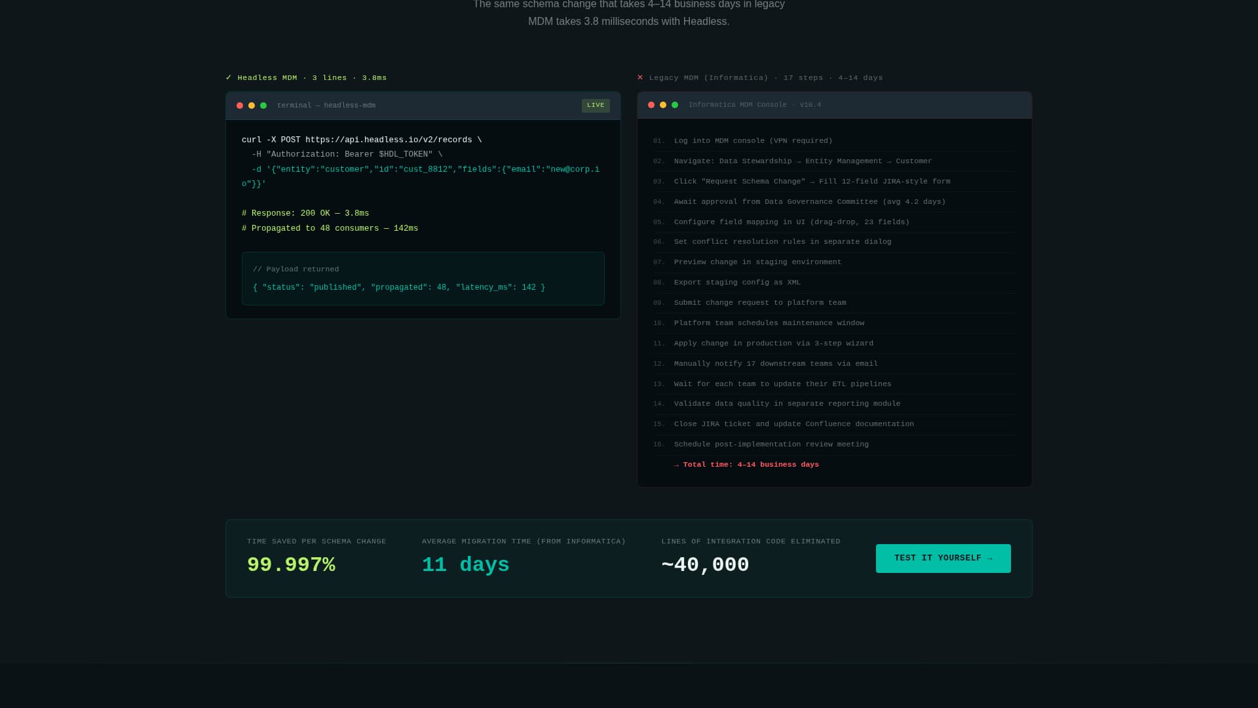Image resolution: width=1258 pixels, height=708 pixels.
Task: Click the TEST IT YOURSELF button
Action: 943,558
